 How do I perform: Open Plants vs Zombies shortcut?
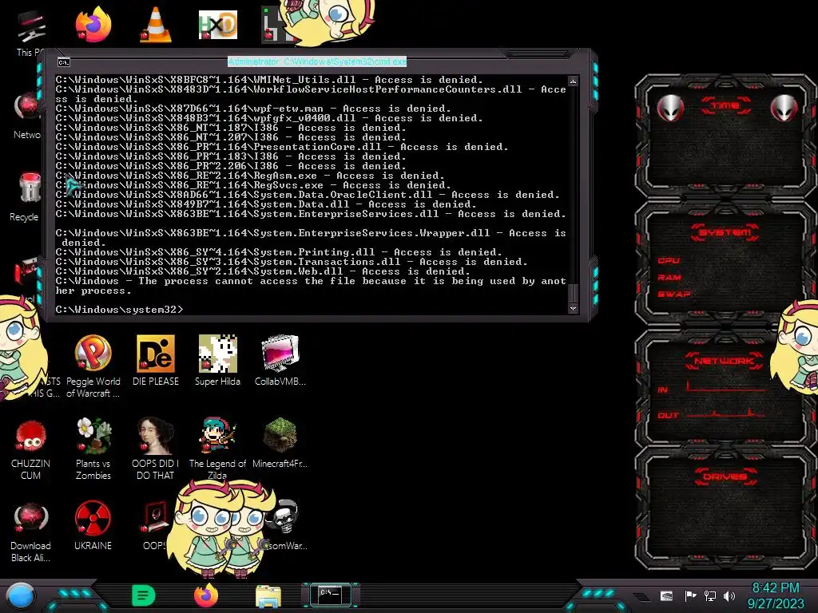(x=93, y=449)
